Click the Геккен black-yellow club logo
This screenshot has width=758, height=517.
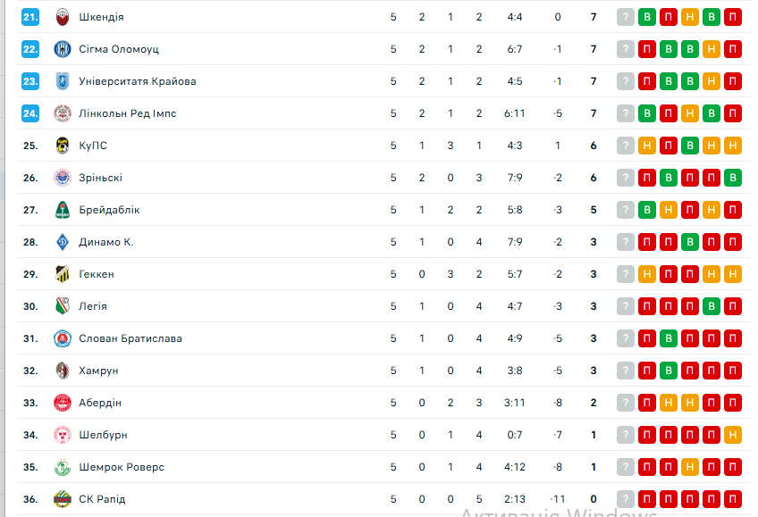point(62,274)
